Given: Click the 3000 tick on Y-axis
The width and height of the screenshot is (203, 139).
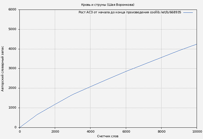Looking at the screenshot, I should click(12, 69).
